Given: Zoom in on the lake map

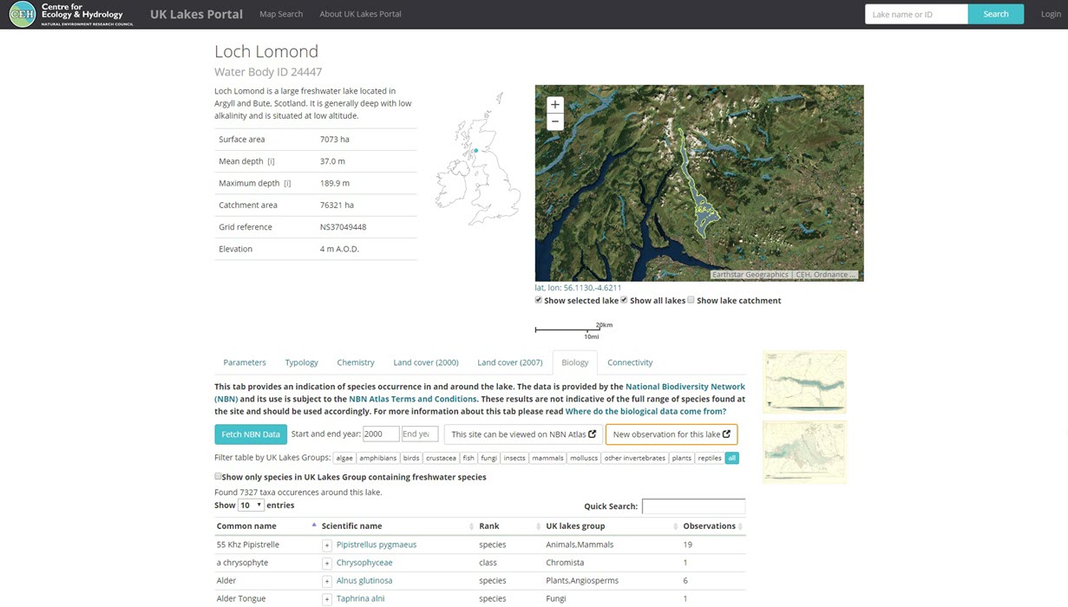Looking at the screenshot, I should (x=554, y=104).
